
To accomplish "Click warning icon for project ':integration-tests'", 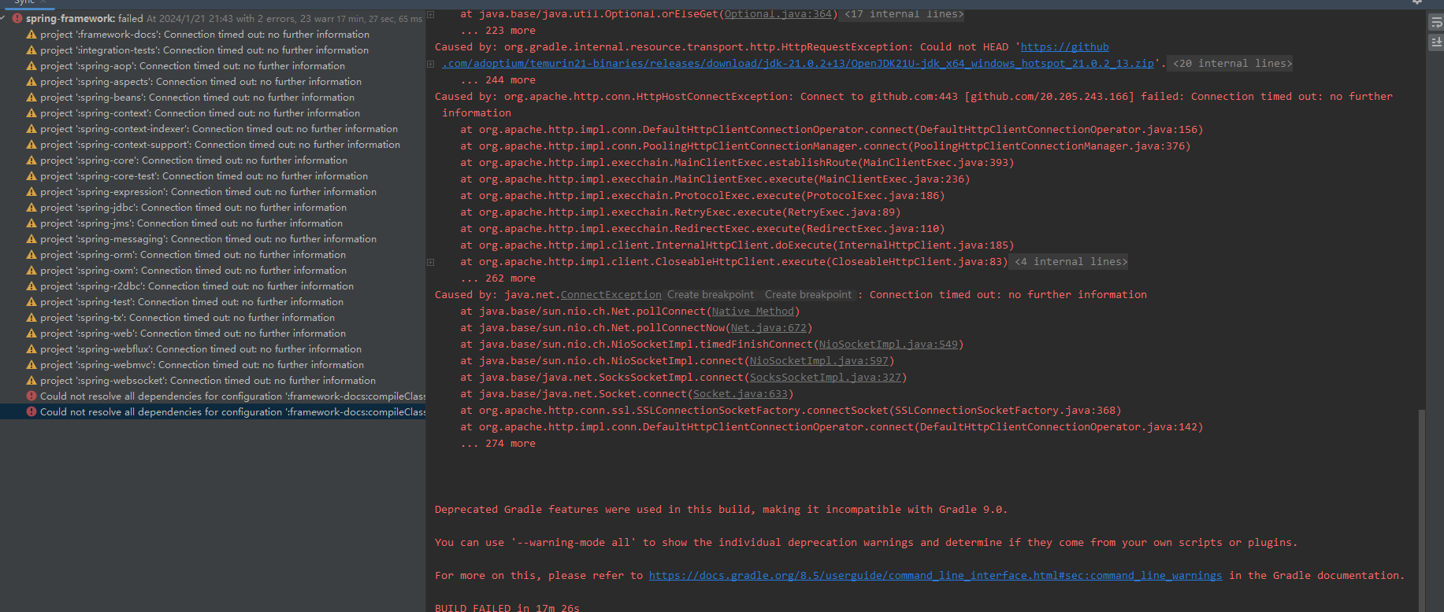I will [x=32, y=50].
